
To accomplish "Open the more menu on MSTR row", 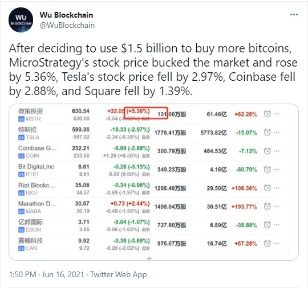I will click(x=277, y=114).
